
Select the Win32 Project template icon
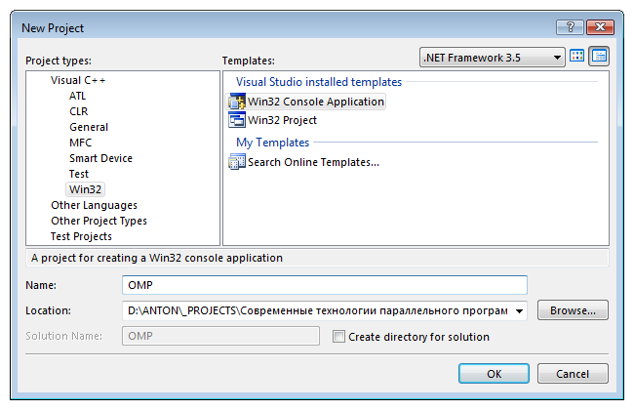(x=237, y=120)
